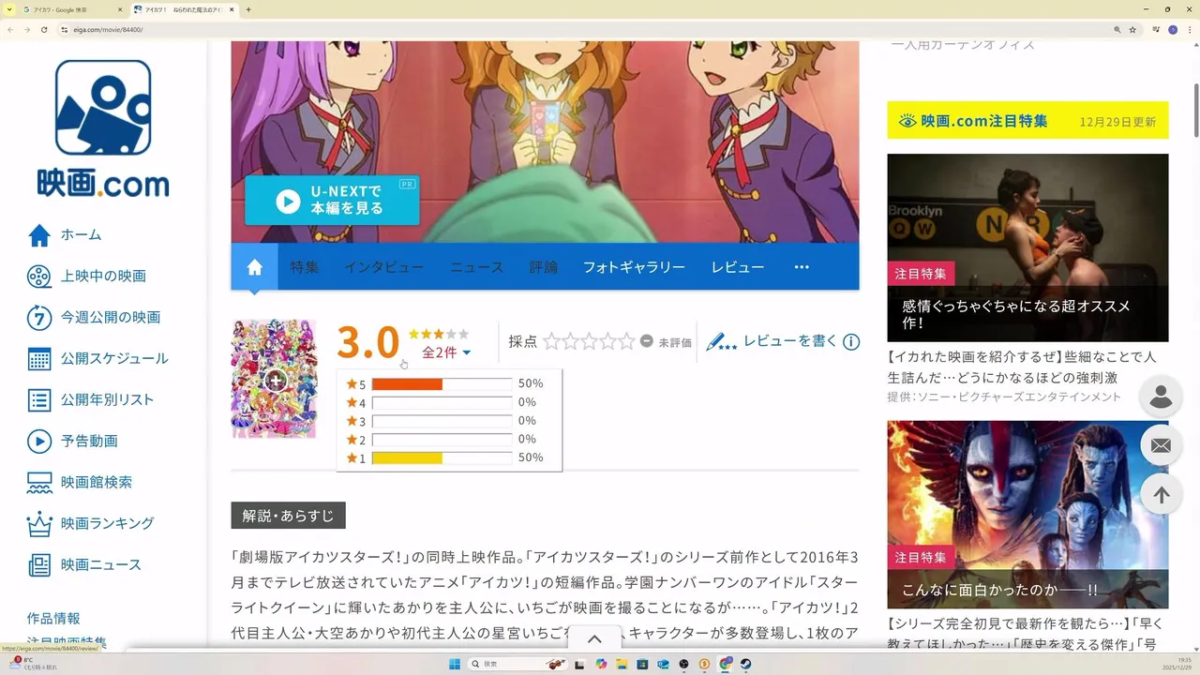Expand the tab search dropdown at the tab strip's start
The height and width of the screenshot is (675, 1200).
click(8, 9)
